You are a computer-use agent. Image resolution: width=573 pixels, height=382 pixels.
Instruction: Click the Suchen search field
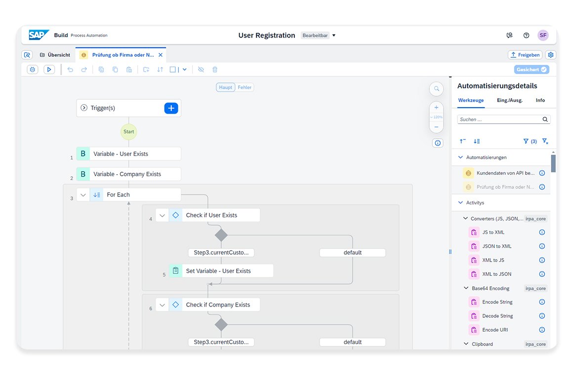500,119
